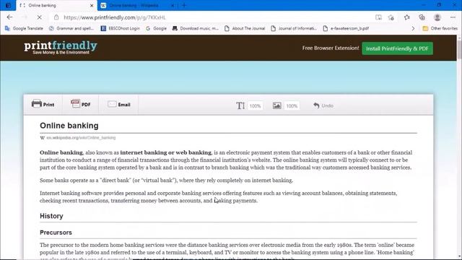Open Google Translate bookmark
This screenshot has width=462, height=260.
coord(24,28)
